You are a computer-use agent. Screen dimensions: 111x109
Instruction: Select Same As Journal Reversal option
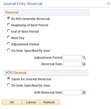pyautogui.click(x=8, y=78)
